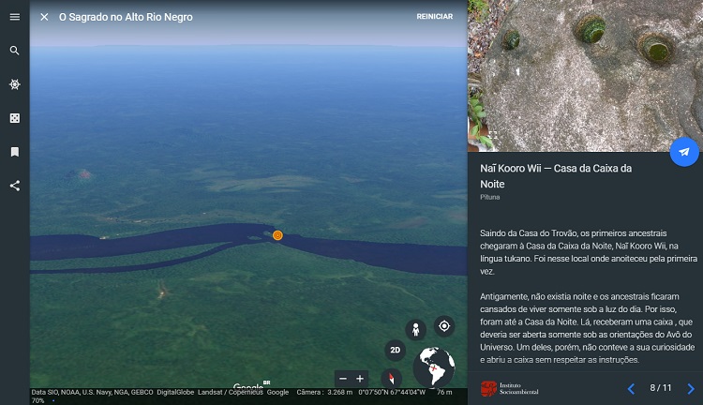Click the compass to reset north
Screen dimensions: 703x405
coord(392,378)
